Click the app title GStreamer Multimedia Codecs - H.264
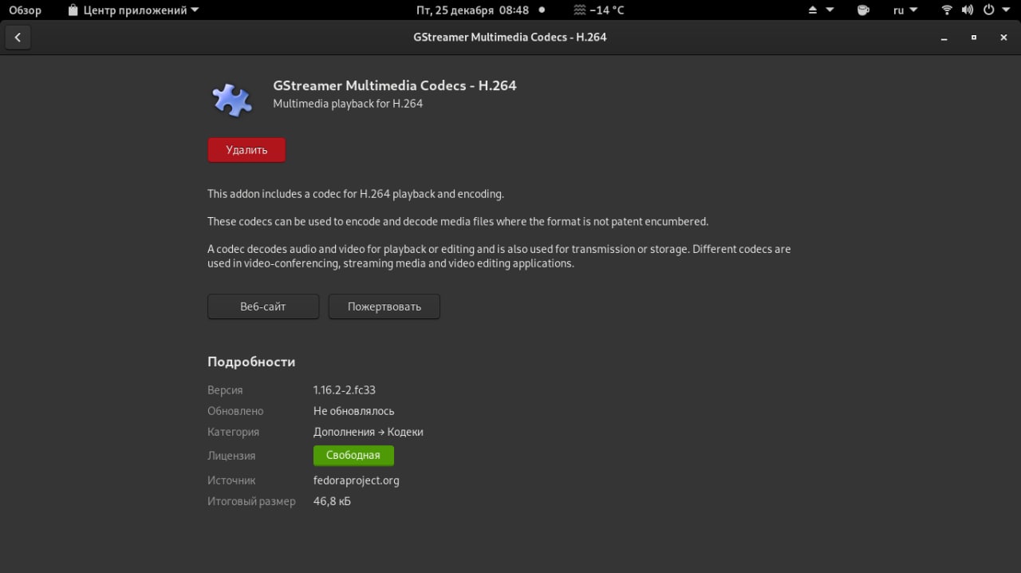Viewport: 1021px width, 573px height. (x=395, y=85)
